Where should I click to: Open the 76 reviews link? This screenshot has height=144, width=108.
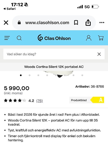pos(39,101)
